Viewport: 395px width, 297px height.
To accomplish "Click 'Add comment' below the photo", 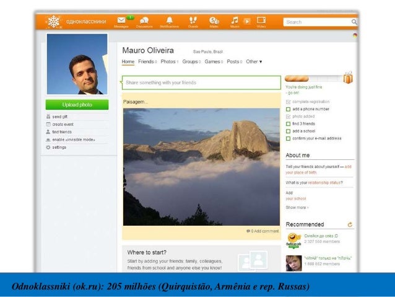I will (x=265, y=231).
